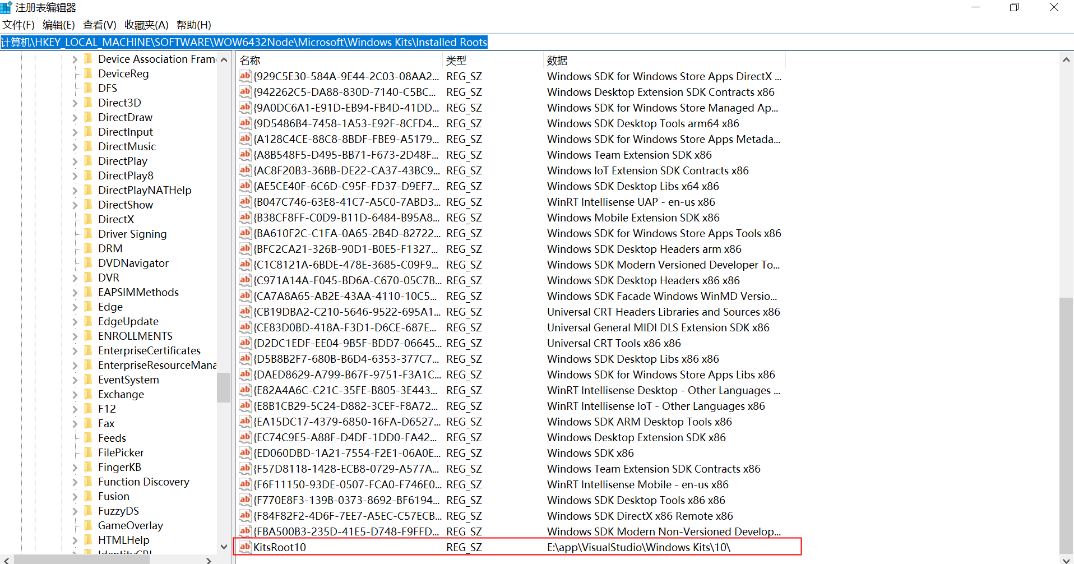
Task: Click the folder icon of Edge key
Action: coord(89,307)
